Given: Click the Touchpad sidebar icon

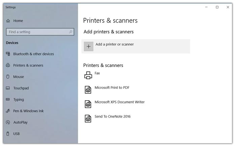Looking at the screenshot, I should (x=8, y=88).
